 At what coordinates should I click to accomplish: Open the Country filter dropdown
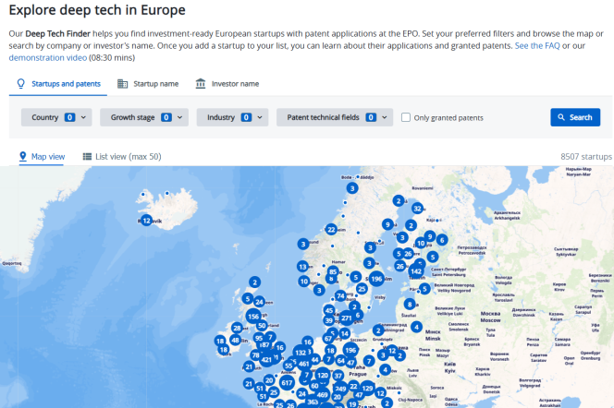coord(57,118)
